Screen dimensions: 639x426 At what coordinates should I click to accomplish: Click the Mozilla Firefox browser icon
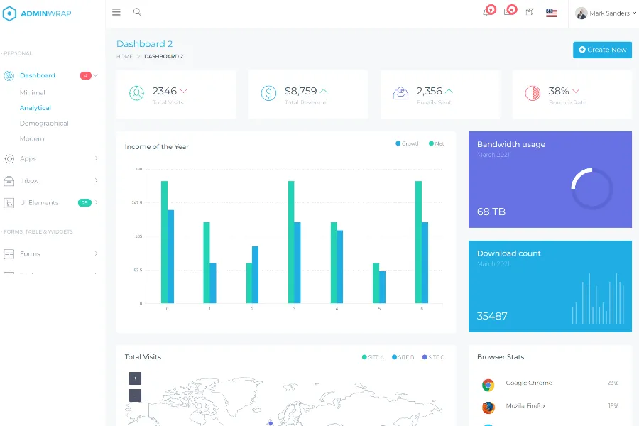488,408
